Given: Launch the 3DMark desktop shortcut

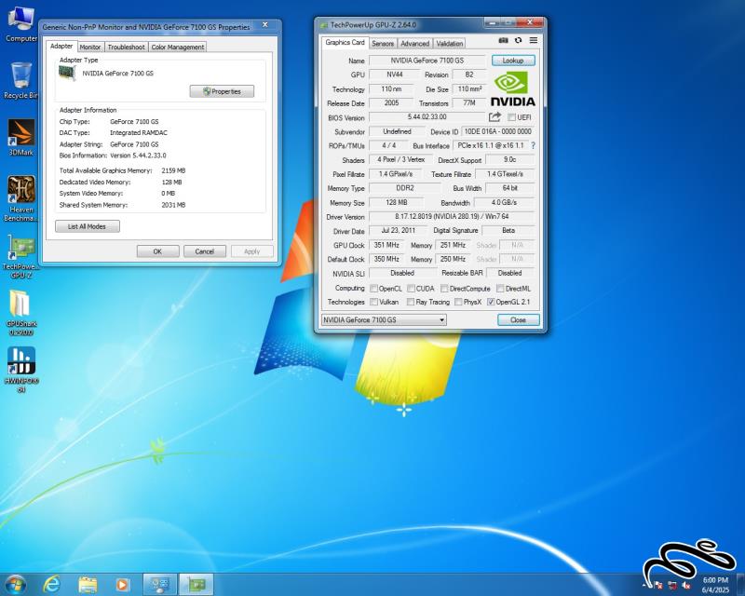Looking at the screenshot, I should click(x=20, y=138).
